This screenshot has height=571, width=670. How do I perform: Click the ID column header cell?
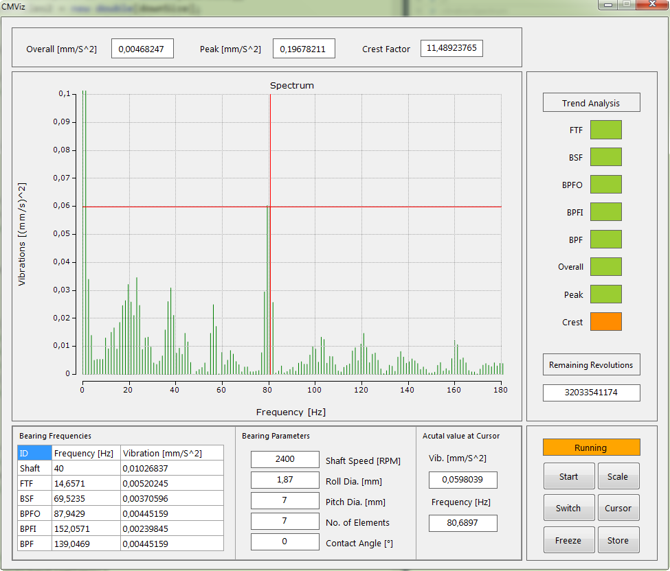(34, 453)
